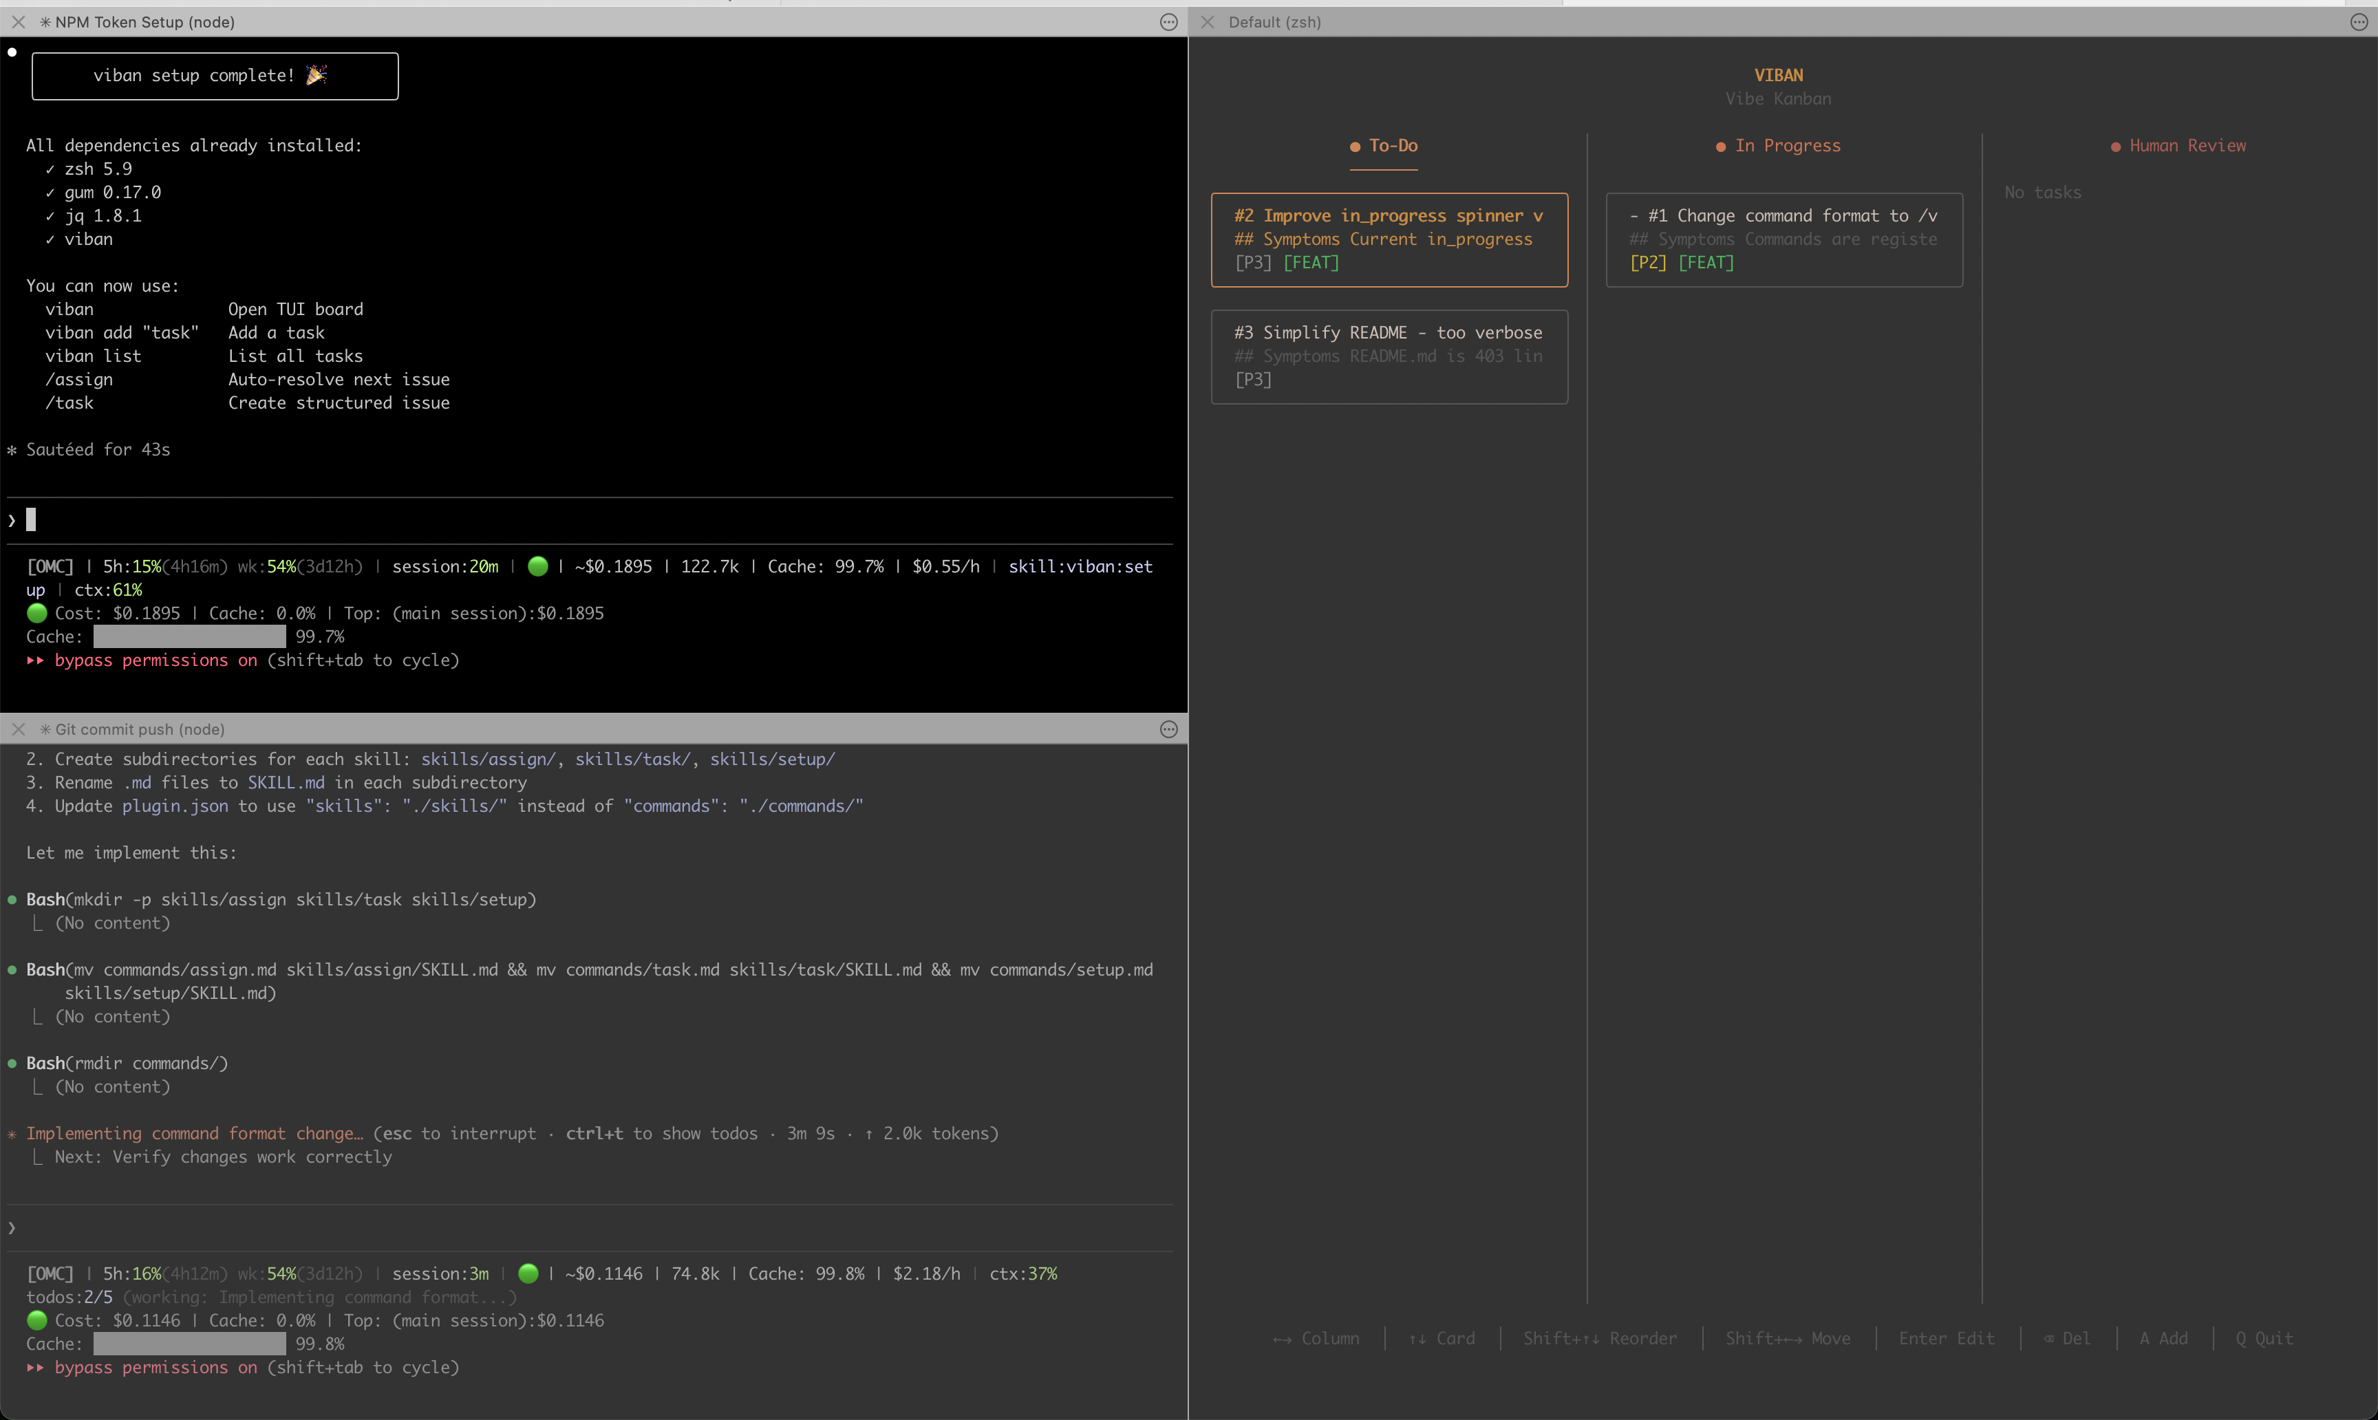
Task: Open the options menu of Default (zsh) pane
Action: point(2359,21)
